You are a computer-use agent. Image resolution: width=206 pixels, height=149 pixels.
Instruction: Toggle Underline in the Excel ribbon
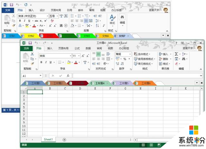[51, 62]
